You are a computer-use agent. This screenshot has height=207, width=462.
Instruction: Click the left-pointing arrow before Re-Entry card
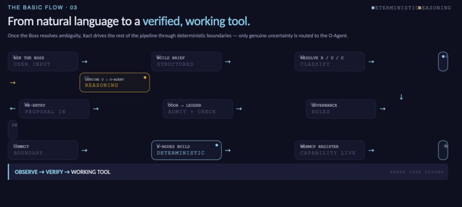(x=13, y=109)
